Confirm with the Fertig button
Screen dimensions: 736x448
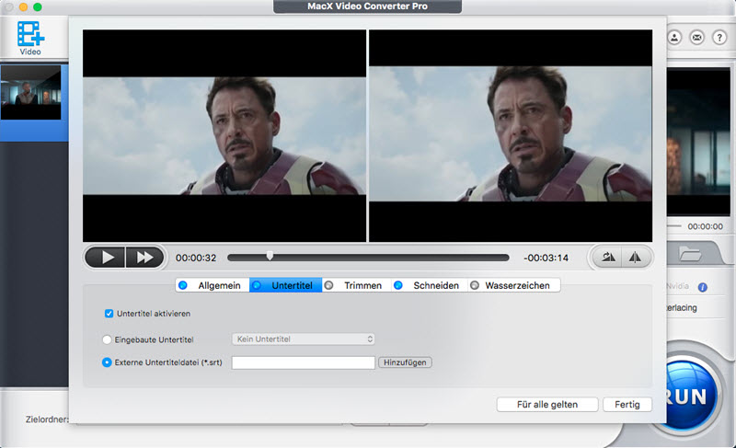point(627,405)
